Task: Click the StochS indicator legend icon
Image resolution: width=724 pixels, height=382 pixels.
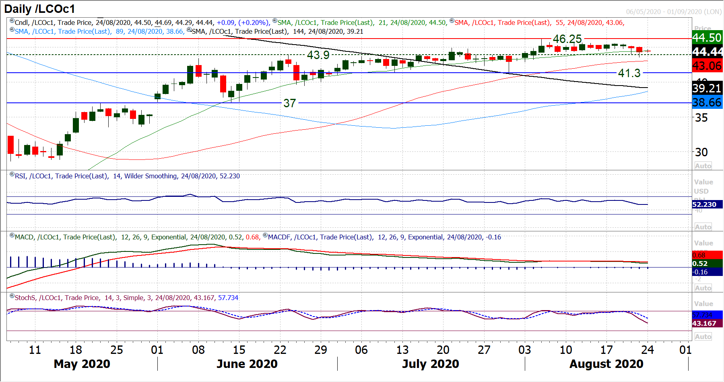Action: 12,296
